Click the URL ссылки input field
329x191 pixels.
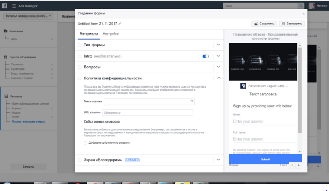point(148,113)
